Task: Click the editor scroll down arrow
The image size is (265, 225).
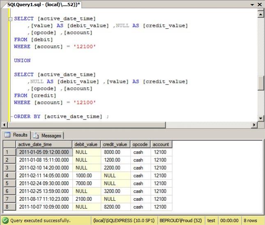Action: click(260, 118)
